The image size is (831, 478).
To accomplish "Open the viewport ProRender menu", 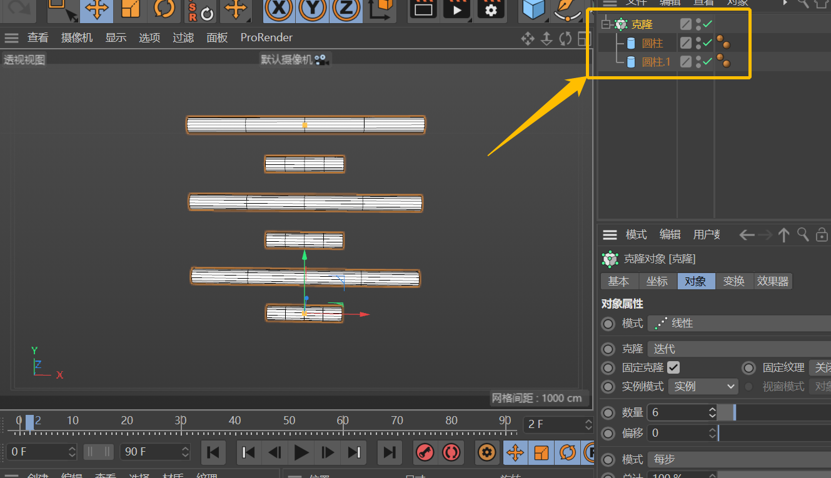I will point(266,37).
